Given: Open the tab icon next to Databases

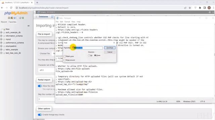Looking at the screenshot, I should (x=52, y=17).
